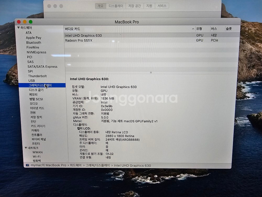The image size is (262, 197).
Task: Toggle sort order arrow in header
Action: (193, 29)
